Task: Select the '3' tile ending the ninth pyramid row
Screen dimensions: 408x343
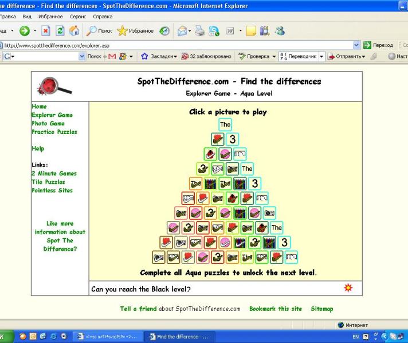Action: point(284,242)
